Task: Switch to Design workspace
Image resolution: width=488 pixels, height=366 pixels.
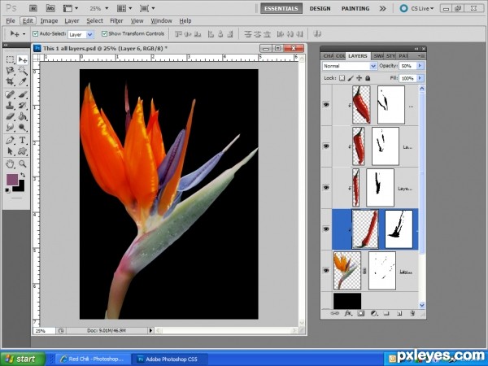Action: [320, 8]
